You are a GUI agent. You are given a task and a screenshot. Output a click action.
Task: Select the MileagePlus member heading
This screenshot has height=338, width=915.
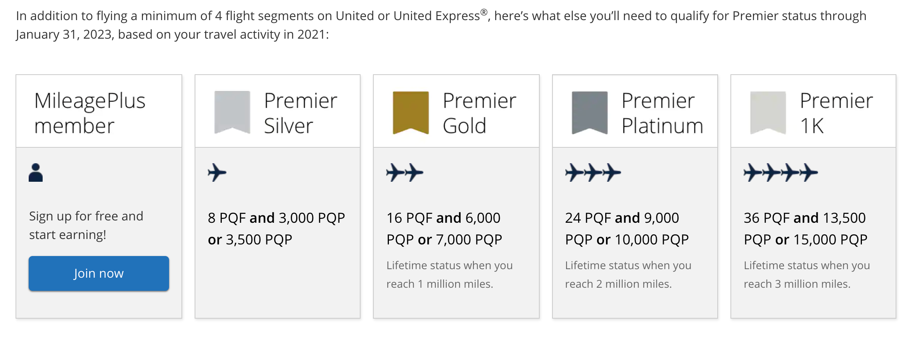[90, 113]
